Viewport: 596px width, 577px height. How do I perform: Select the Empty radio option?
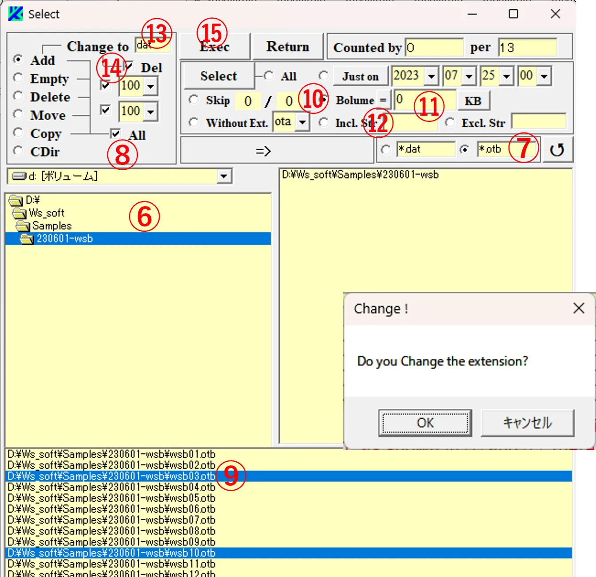18,78
